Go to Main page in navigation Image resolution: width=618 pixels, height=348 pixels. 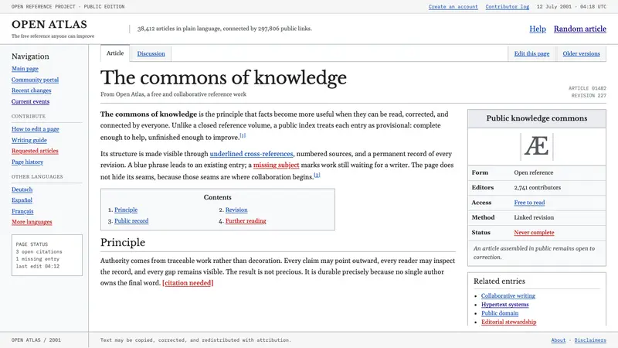pos(25,69)
